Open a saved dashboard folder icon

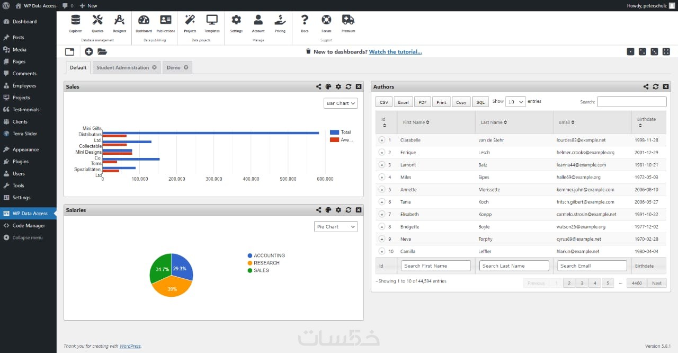point(102,51)
